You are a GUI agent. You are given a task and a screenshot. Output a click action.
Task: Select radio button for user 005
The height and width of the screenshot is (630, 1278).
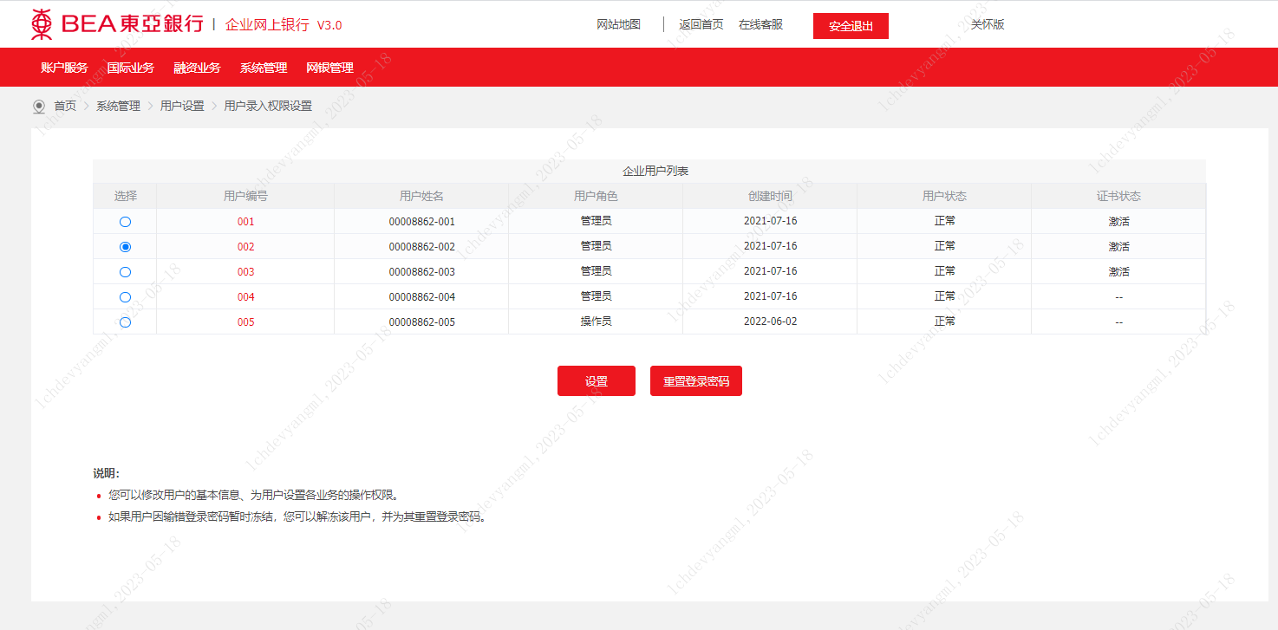(125, 322)
